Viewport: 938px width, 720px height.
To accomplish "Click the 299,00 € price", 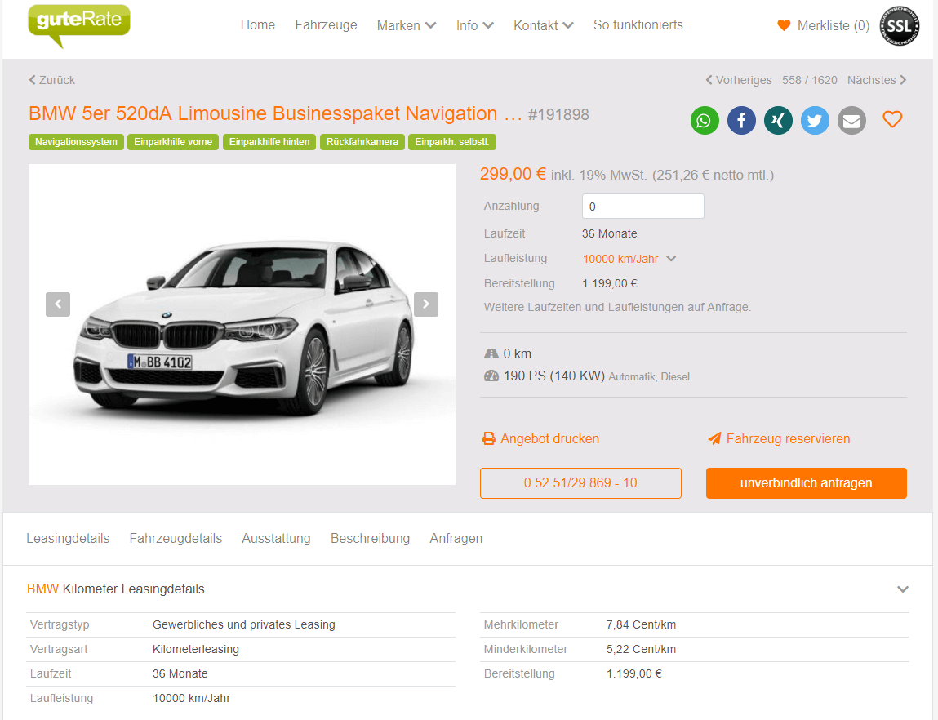I will [x=513, y=174].
